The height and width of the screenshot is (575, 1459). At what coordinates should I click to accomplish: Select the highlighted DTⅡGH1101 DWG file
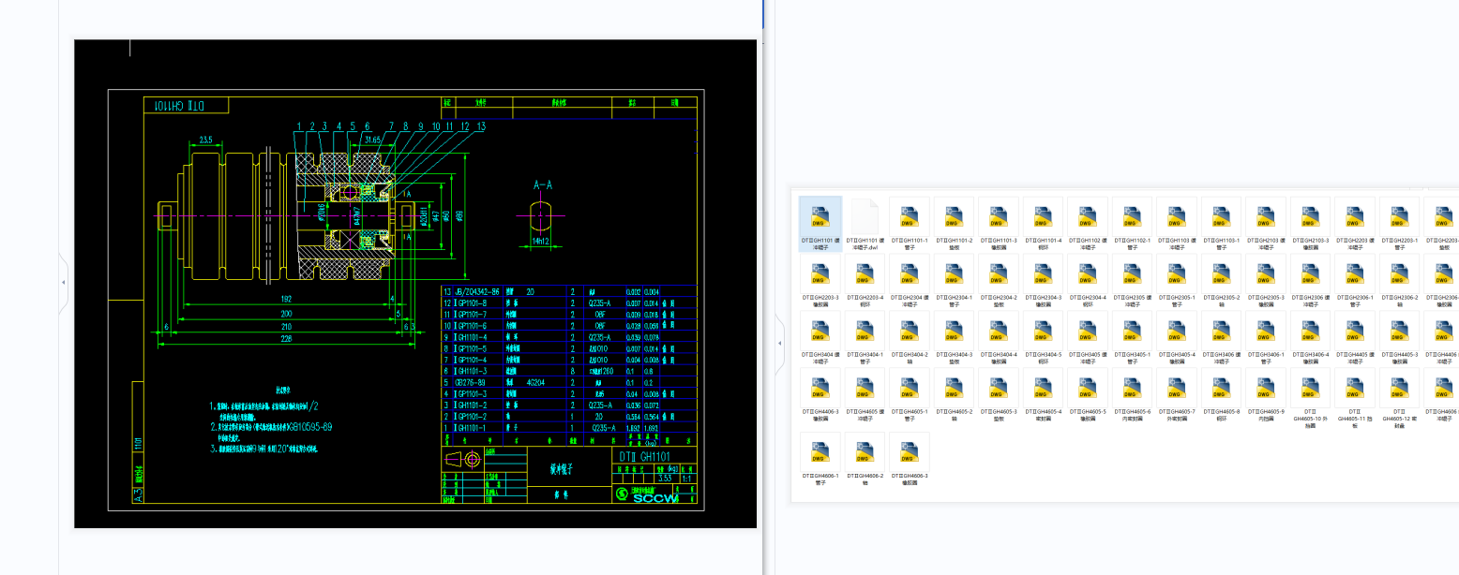pyautogui.click(x=820, y=224)
